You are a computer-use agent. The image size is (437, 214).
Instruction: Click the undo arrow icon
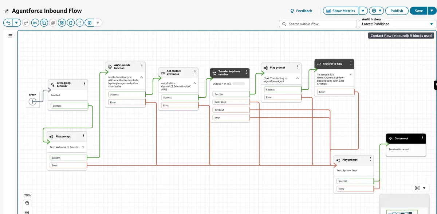click(8, 23)
